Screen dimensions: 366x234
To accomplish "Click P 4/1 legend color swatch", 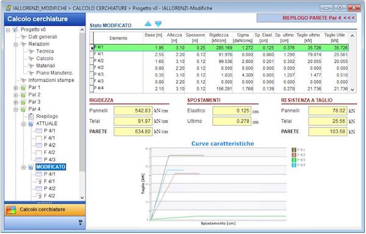I will tap(294, 150).
